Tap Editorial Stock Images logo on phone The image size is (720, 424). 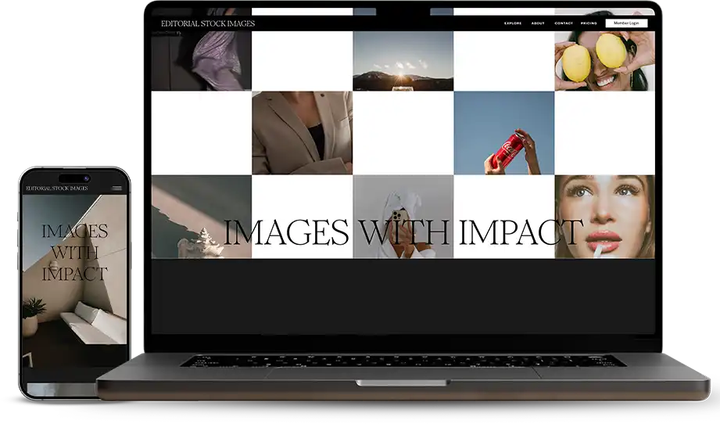tap(56, 189)
